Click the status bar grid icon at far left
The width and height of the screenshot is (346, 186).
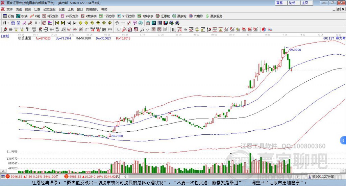click(x=3, y=177)
